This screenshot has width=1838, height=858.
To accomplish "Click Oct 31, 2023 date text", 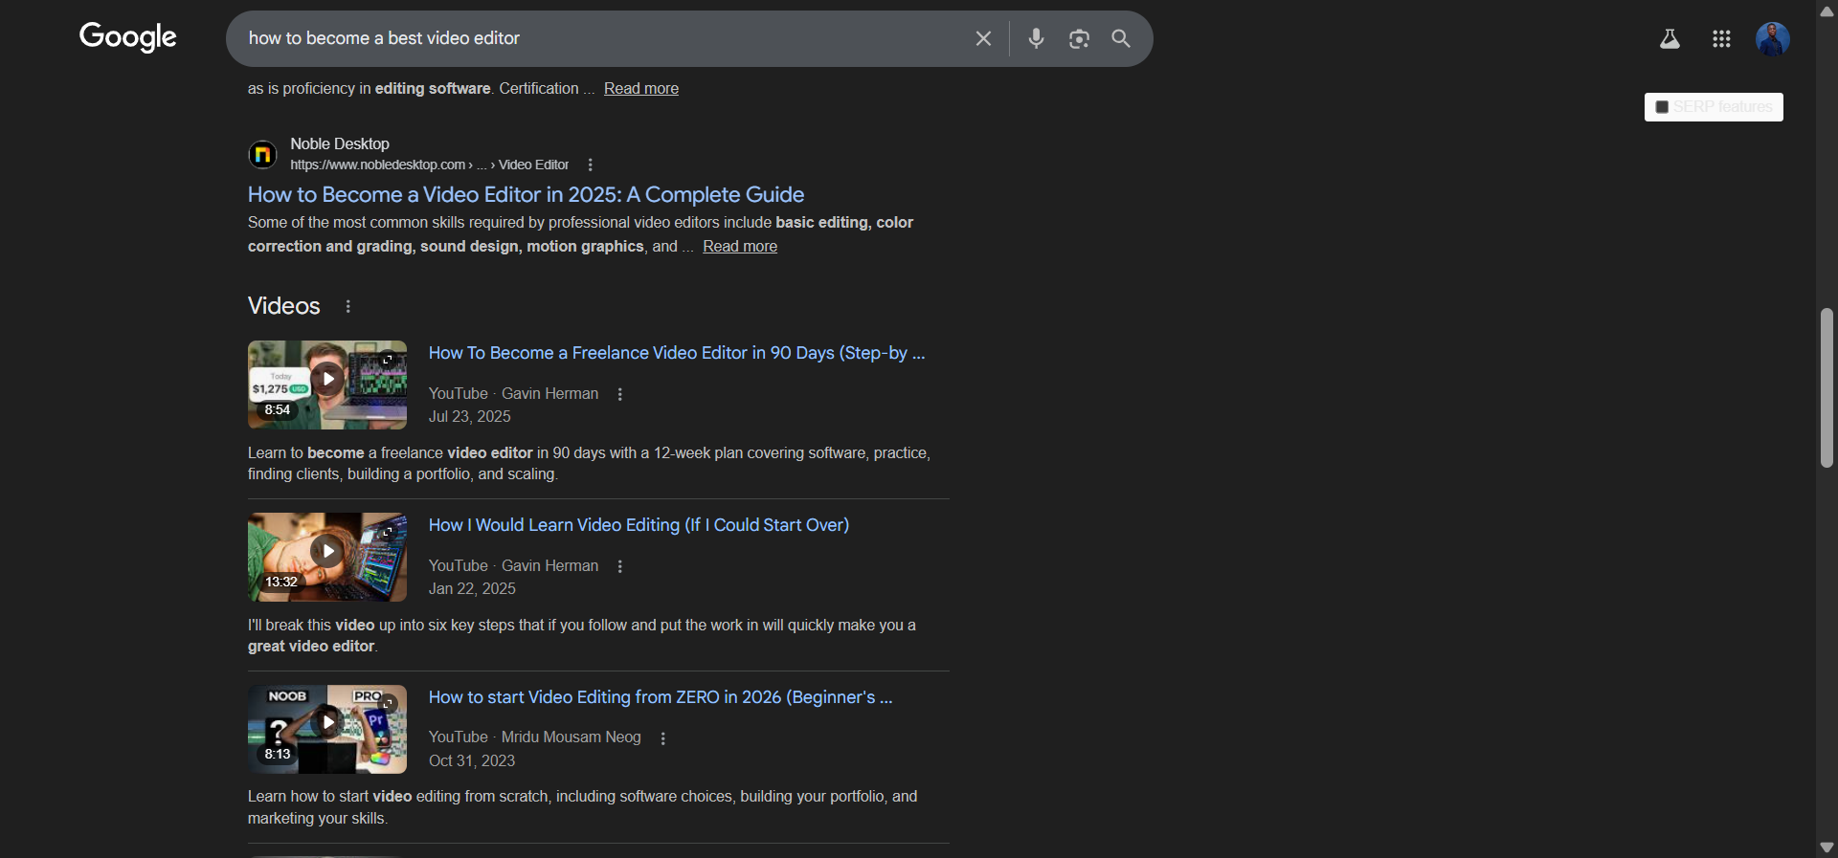I will point(472,761).
